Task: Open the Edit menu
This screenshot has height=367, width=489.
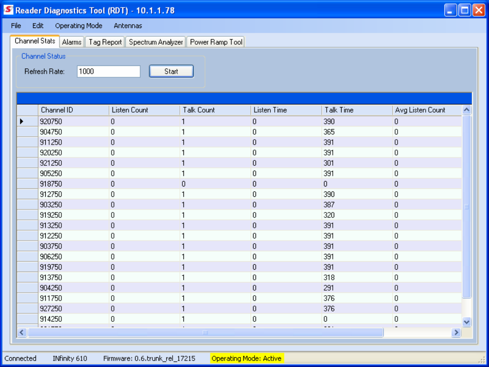Action: coord(38,26)
